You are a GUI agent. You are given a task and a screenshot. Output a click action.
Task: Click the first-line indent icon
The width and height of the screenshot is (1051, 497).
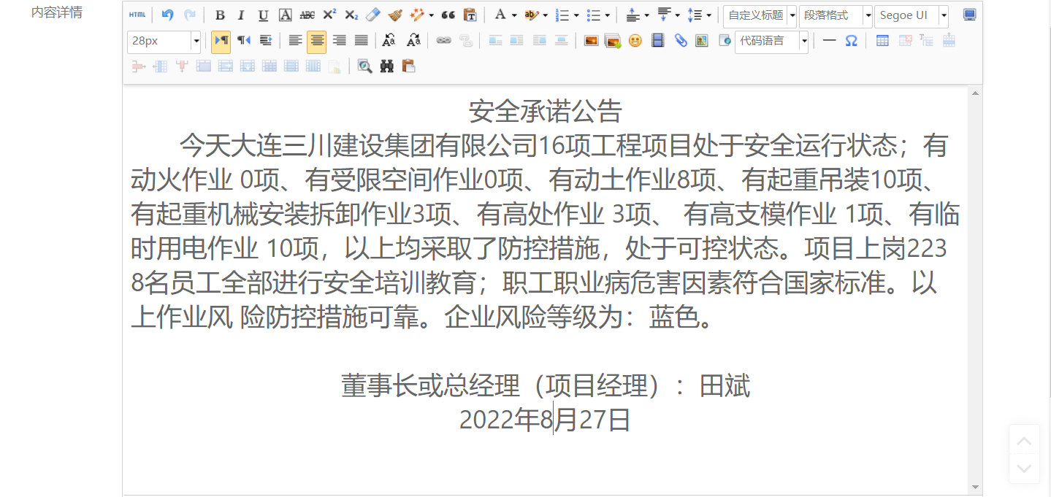[x=265, y=41]
